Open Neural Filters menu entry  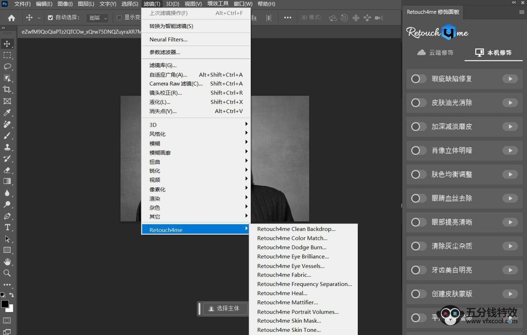[x=196, y=39]
